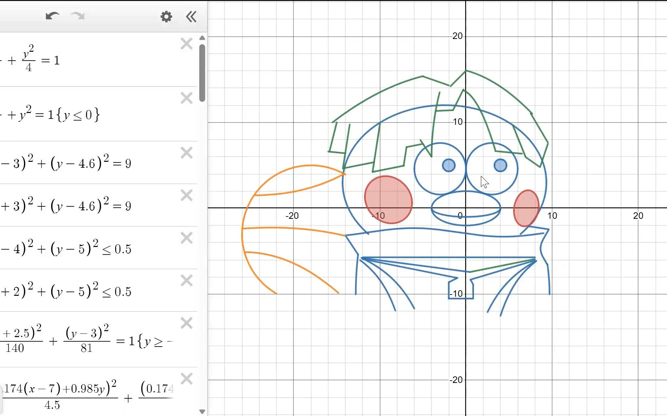Click the y-axis label -20
Image resolution: width=667 pixels, height=416 pixels.
[x=456, y=380]
